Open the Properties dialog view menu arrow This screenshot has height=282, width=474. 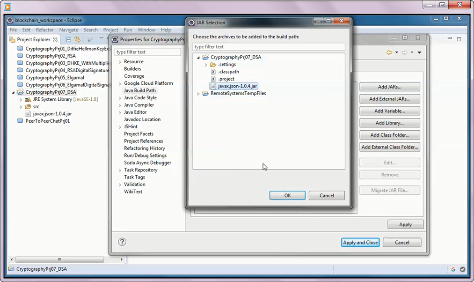pyautogui.click(x=419, y=52)
